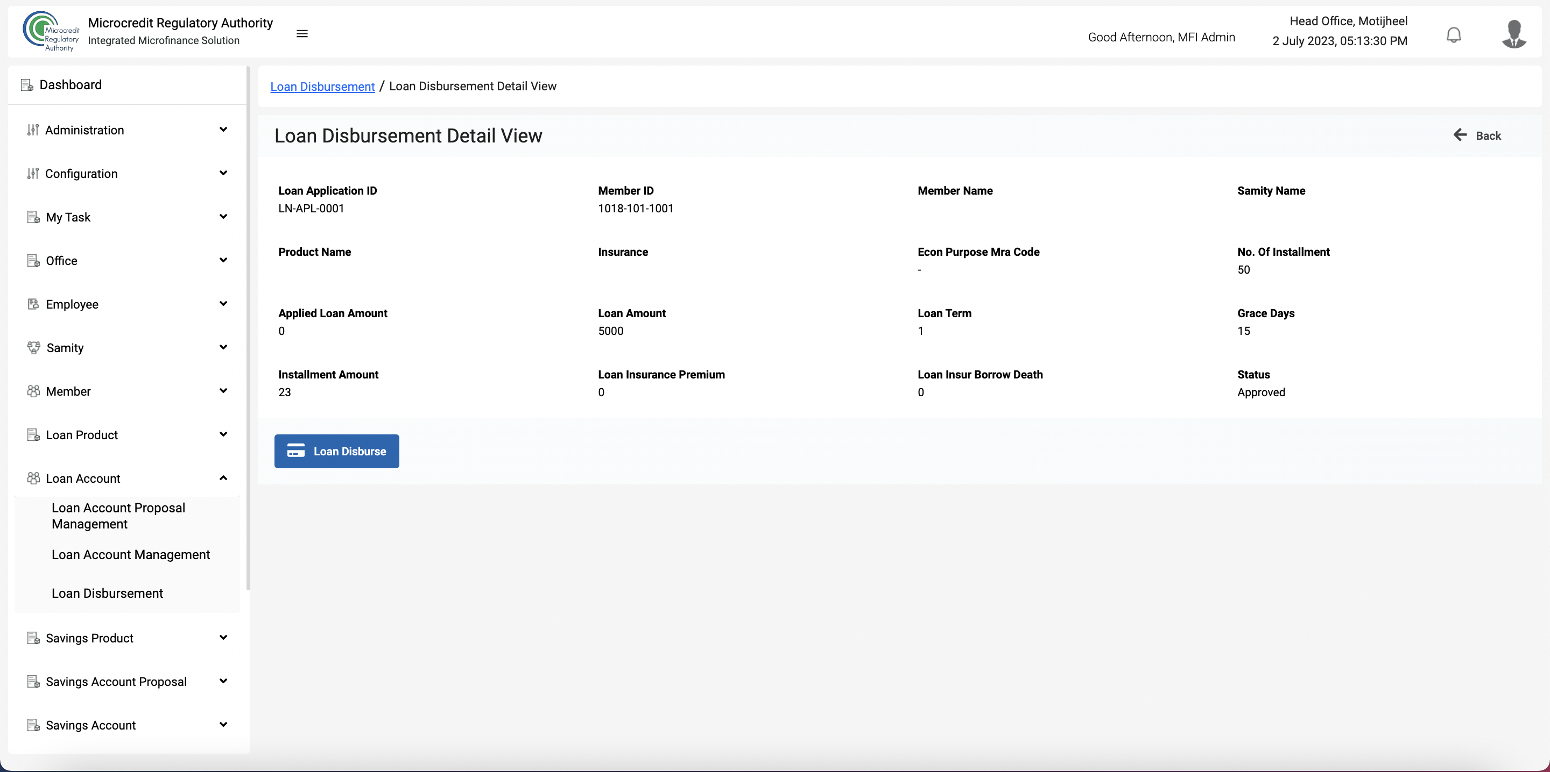Click the Loan Account people icon
The height and width of the screenshot is (772, 1550).
pyautogui.click(x=33, y=478)
